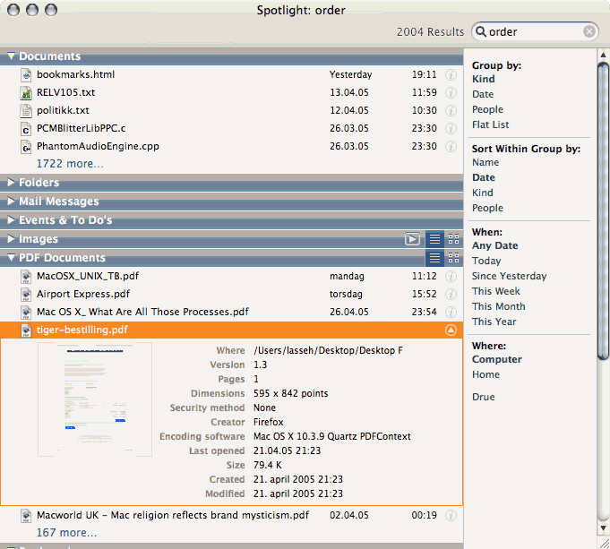Click the vertical scrollbar down arrow
610x549 pixels.
tap(603, 528)
